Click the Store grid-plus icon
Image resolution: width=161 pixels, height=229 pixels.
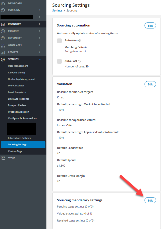[x=3, y=158]
